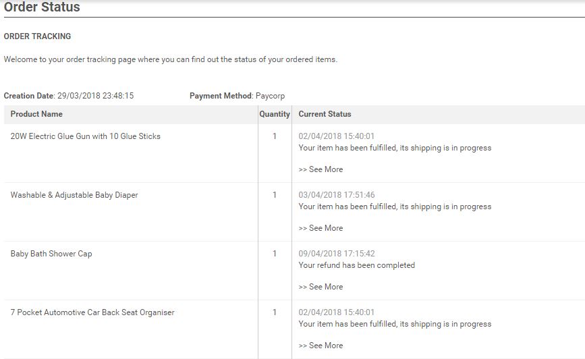Click the ORDER TRACKING section title
Screen dimensions: 585x359
[37, 36]
